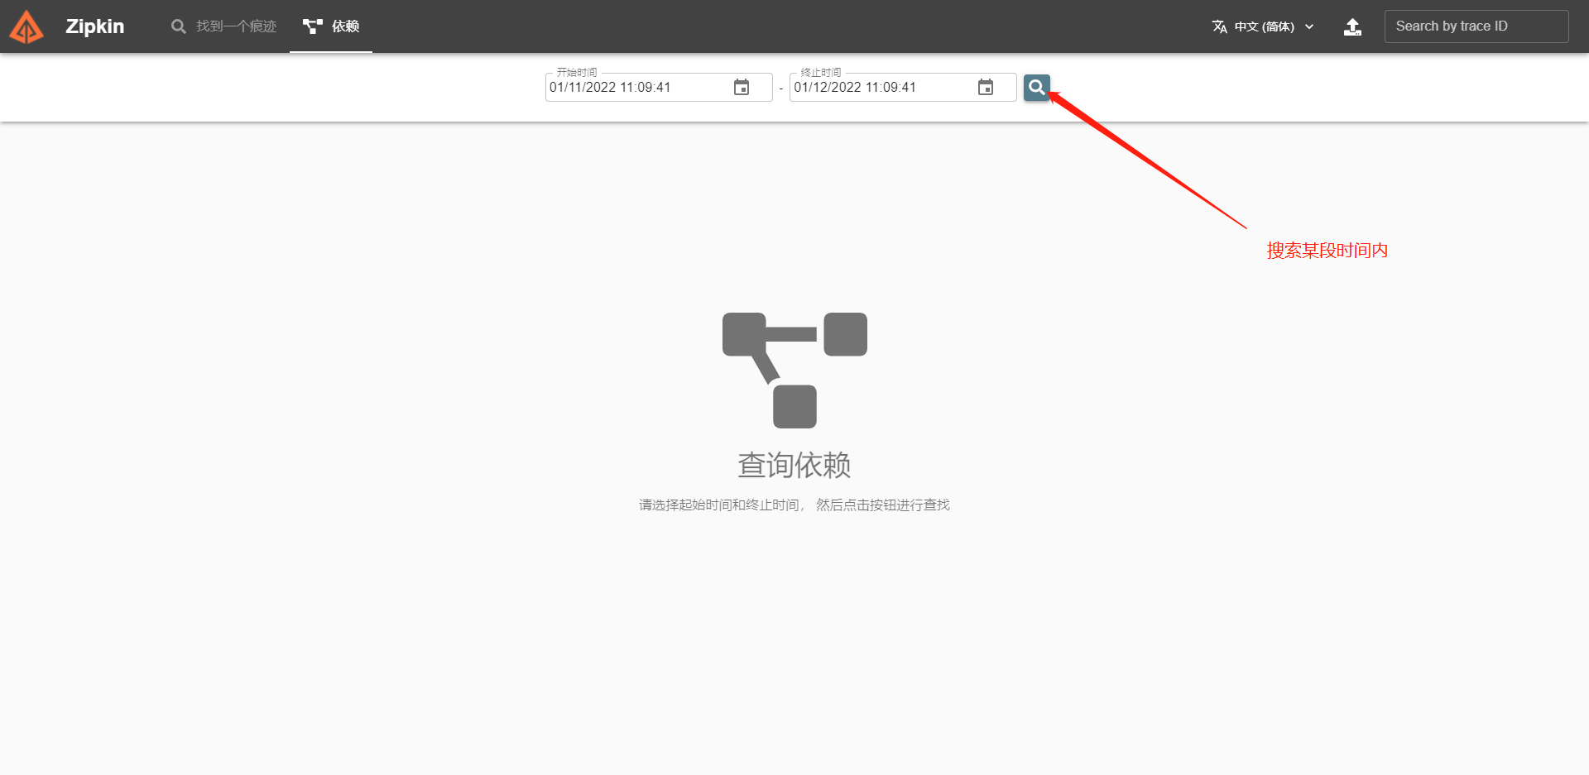Viewport: 1589px width, 775px height.
Task: Select the 终止时间 date input field
Action: 877,87
